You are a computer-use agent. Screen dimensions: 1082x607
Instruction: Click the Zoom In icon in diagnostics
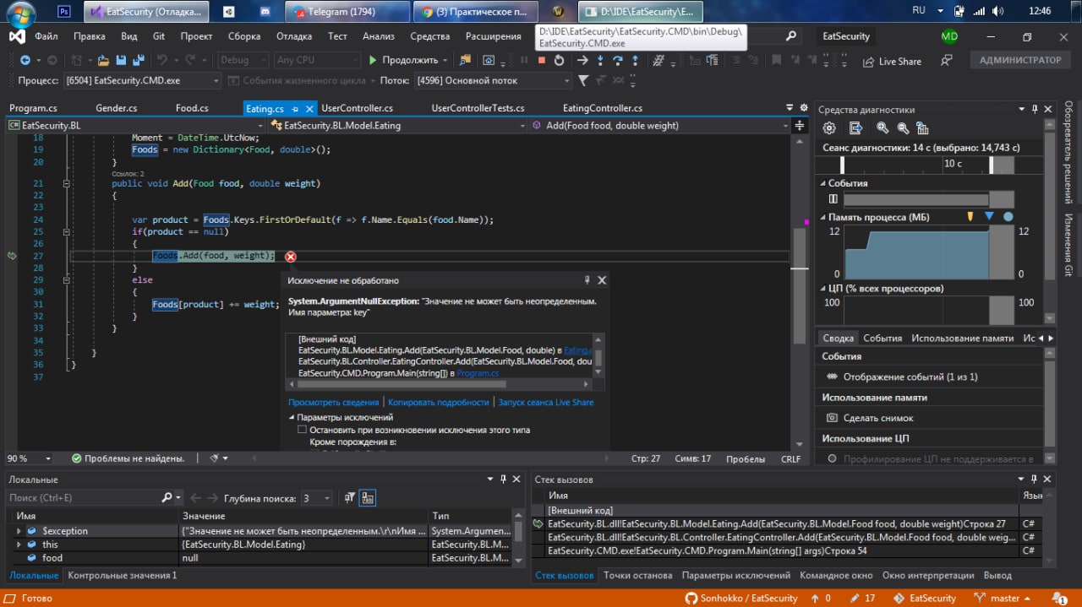883,128
